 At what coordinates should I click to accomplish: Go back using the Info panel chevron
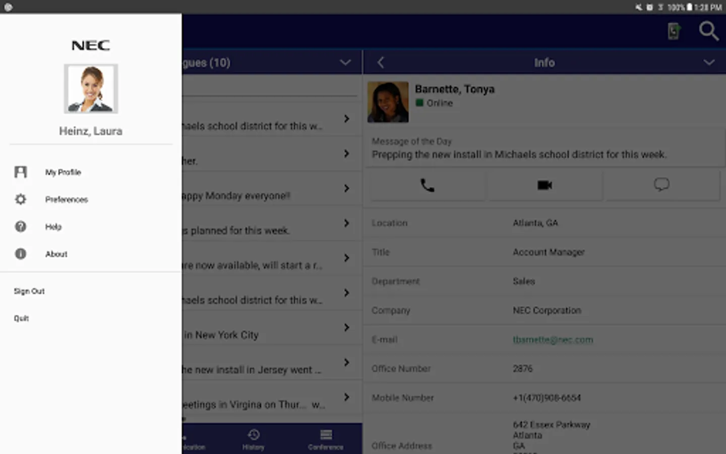tap(381, 63)
